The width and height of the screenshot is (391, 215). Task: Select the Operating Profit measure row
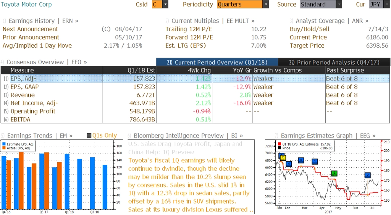pos(195,111)
